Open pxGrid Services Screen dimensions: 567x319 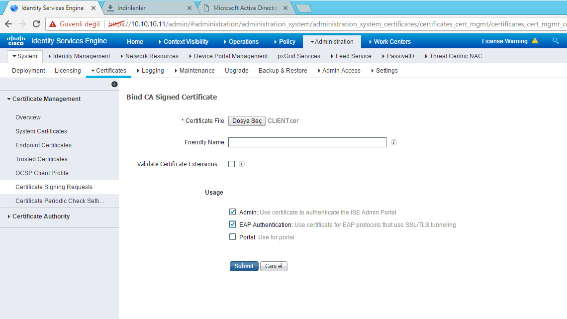tap(299, 56)
